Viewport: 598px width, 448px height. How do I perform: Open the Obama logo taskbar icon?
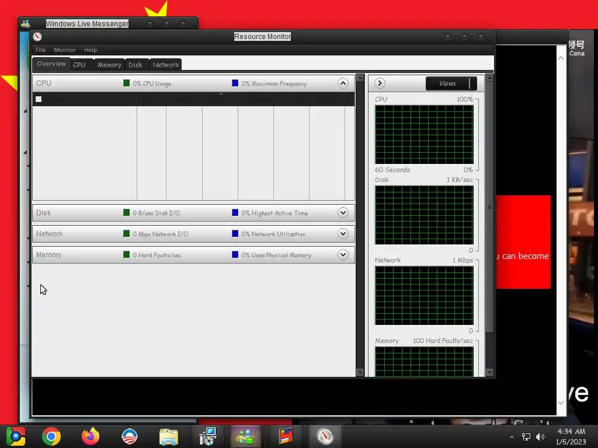[x=130, y=436]
